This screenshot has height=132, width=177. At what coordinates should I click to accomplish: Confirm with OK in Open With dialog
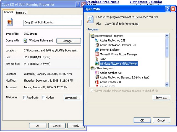[142, 120]
